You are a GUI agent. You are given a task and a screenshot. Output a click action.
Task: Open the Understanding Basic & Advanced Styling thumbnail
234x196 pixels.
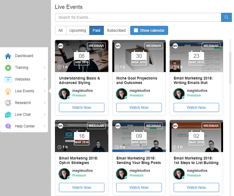82,56
